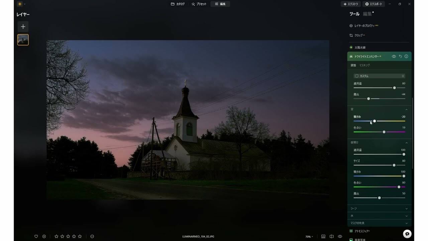Adjust the top 適用量 slider at 80
Image resolution: width=428 pixels, height=241 pixels.
394,88
